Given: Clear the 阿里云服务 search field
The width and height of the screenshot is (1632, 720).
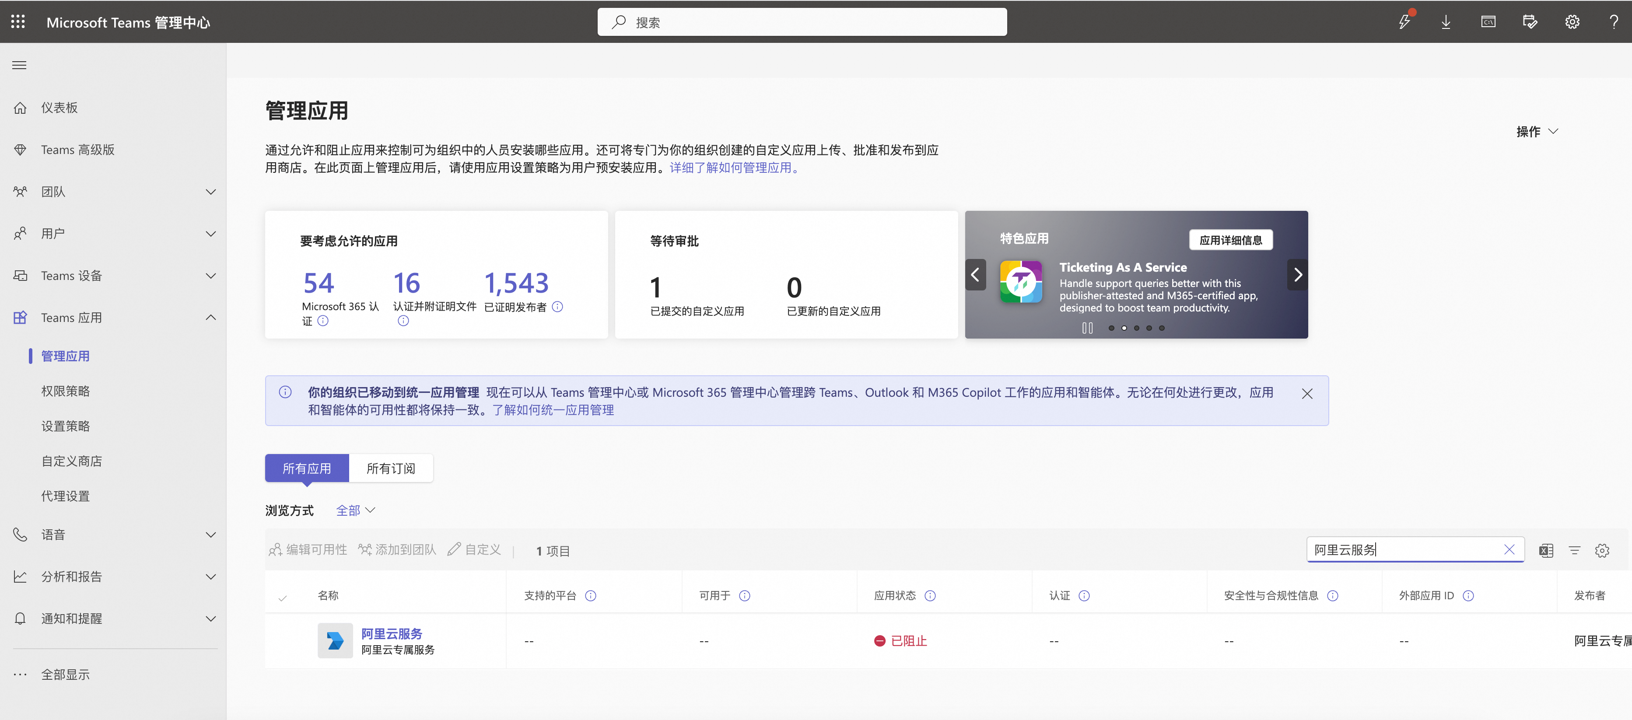Looking at the screenshot, I should click(x=1509, y=550).
